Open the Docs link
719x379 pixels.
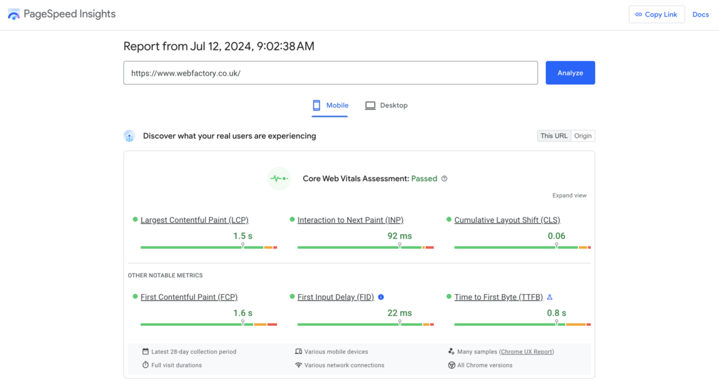[x=701, y=14]
